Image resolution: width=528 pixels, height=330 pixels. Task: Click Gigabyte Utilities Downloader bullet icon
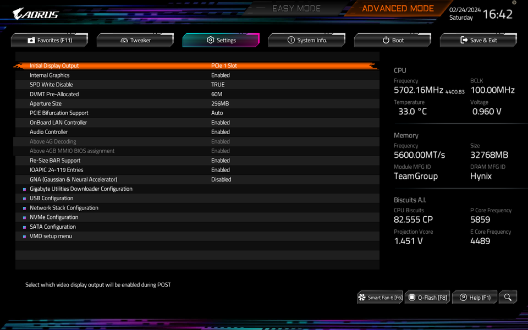tap(24, 189)
